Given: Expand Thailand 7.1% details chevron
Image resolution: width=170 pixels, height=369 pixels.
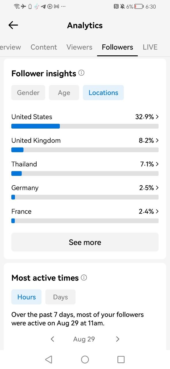Looking at the screenshot, I should [x=157, y=164].
